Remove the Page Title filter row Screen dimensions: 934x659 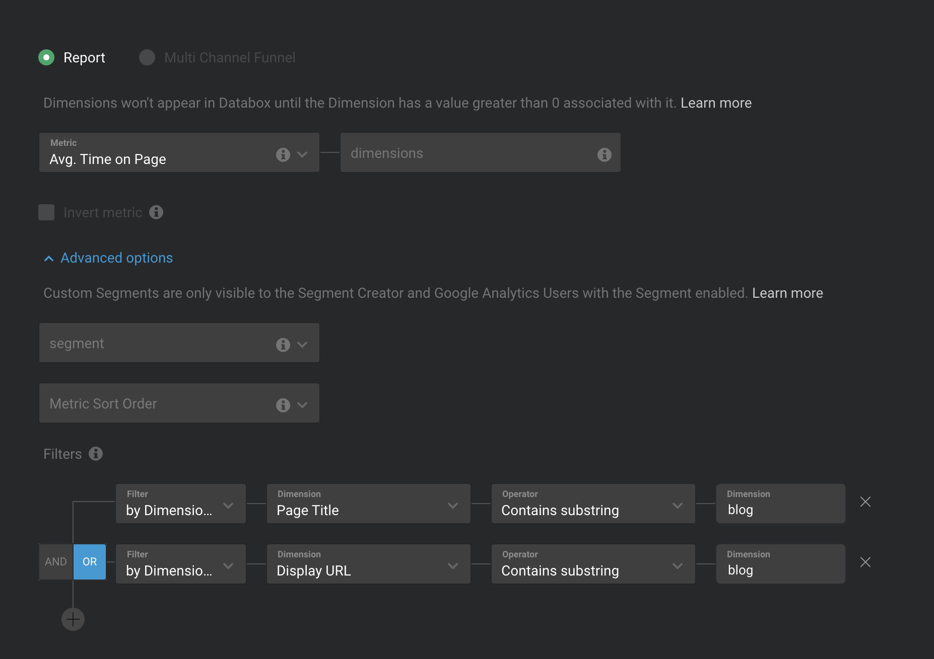(x=865, y=502)
